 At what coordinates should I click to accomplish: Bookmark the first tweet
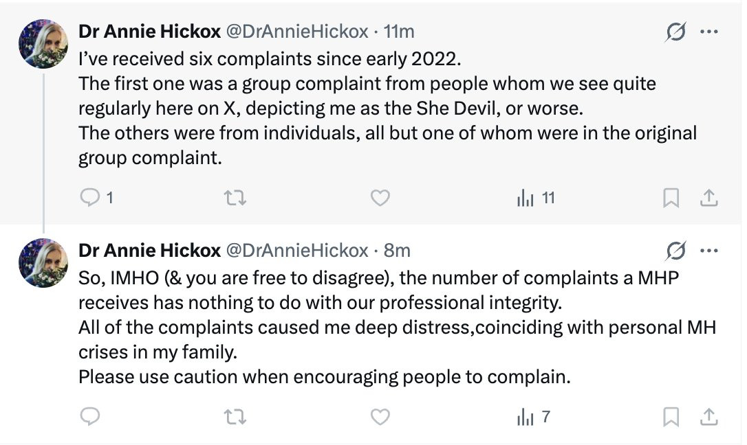671,198
